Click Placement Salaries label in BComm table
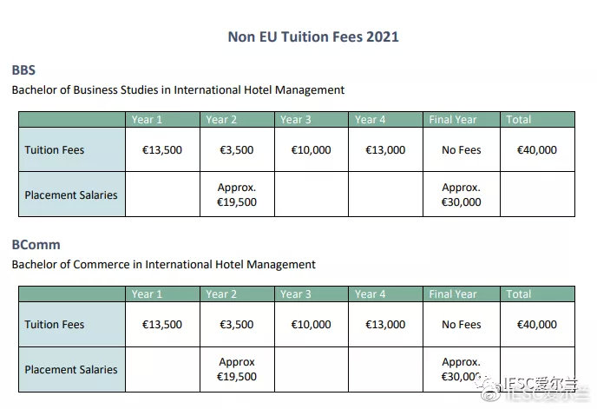Viewport: 597px width, 409px height. [x=70, y=369]
